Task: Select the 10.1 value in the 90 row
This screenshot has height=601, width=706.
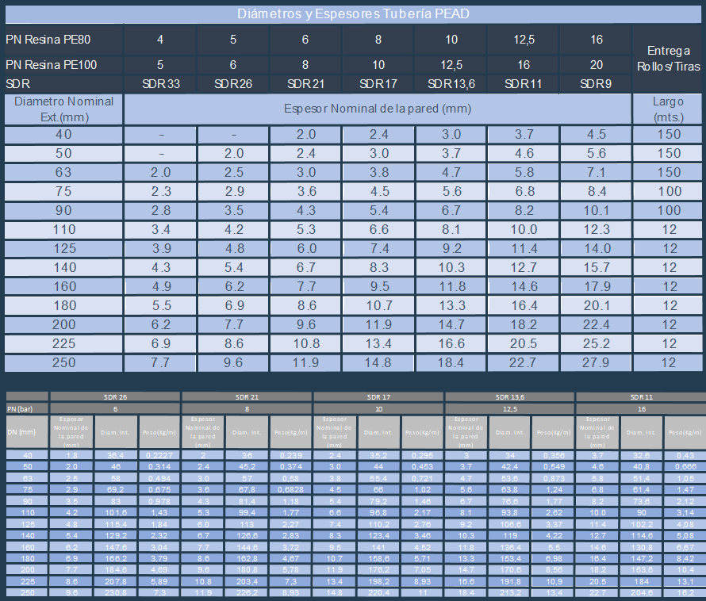Action: pos(595,210)
